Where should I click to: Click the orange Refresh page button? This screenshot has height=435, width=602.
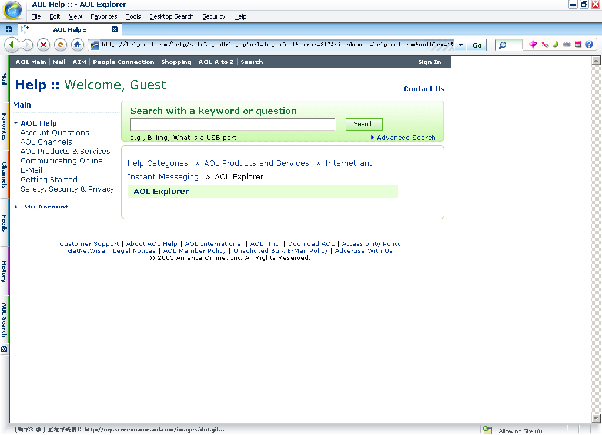point(61,45)
